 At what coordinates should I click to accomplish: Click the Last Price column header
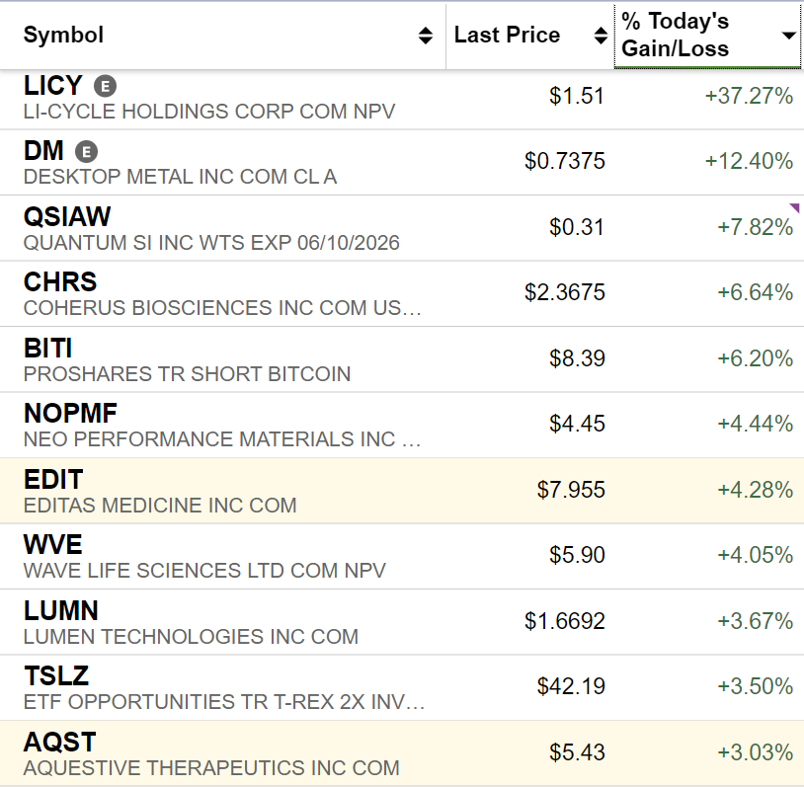[507, 36]
